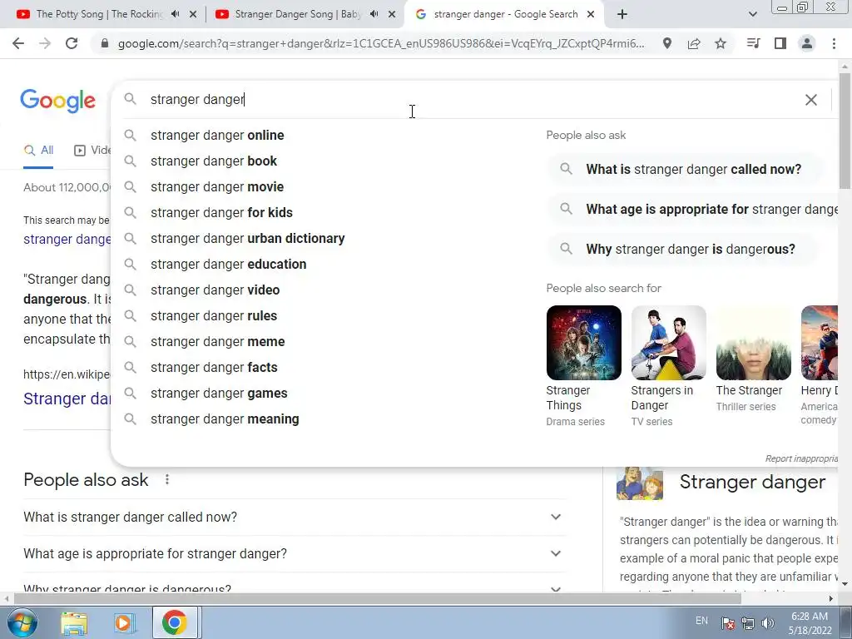852x639 pixels.
Task: Mute audio on The Potty Song tab
Action: coord(175,14)
